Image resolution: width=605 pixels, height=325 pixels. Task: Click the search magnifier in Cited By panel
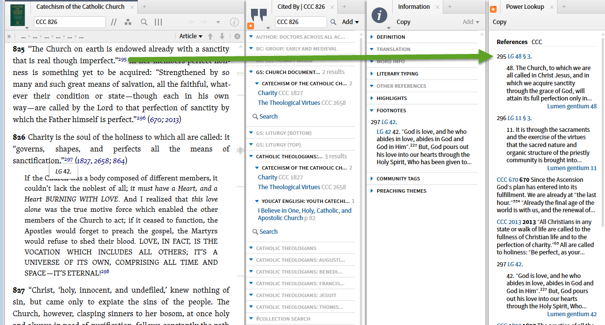click(x=333, y=22)
